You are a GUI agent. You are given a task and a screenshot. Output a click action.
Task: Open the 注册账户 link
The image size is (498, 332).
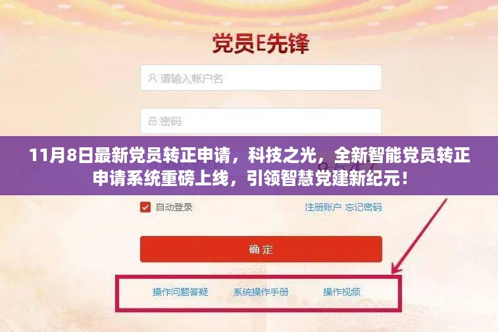click(x=323, y=207)
